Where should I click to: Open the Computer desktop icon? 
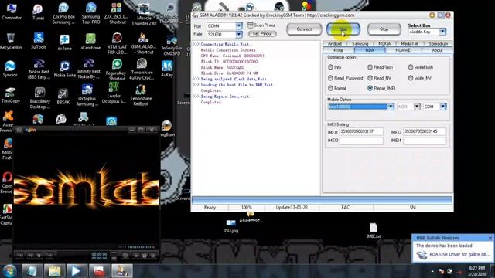12,12
